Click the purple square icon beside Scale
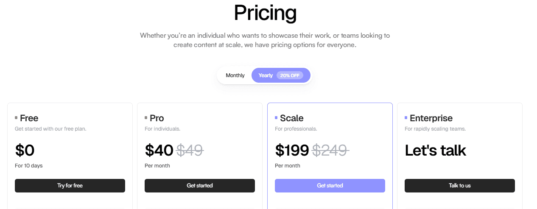This screenshot has height=209, width=537. pyautogui.click(x=276, y=118)
